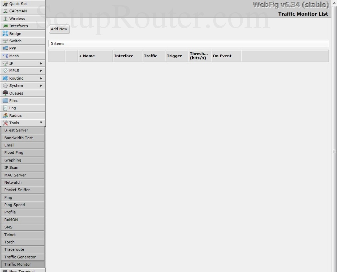
Task: Click the Mesh nodes icon
Action: coord(5,56)
